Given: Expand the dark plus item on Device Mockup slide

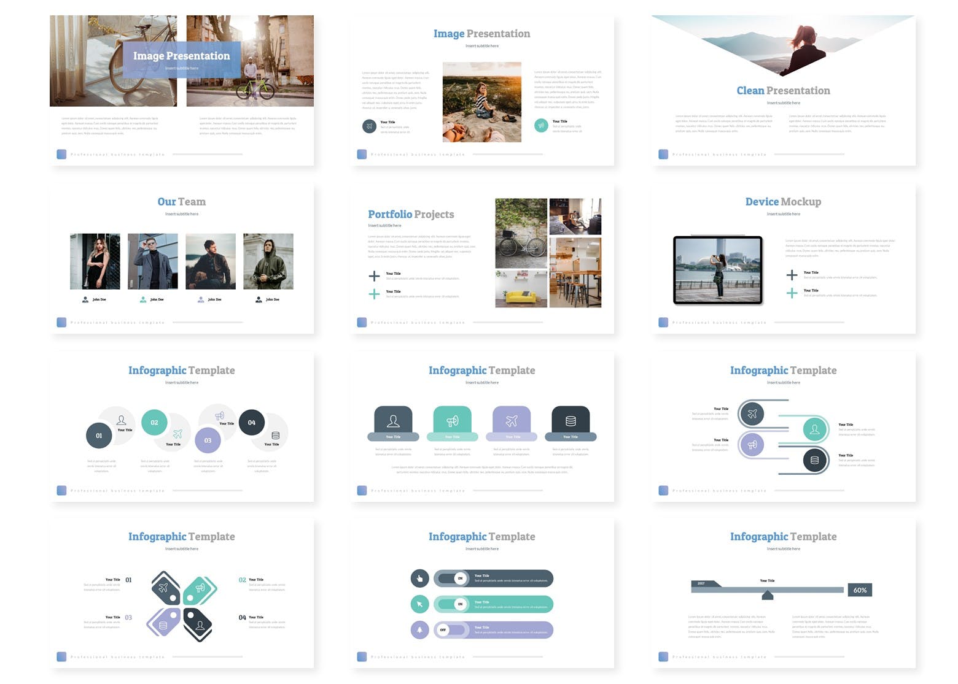Looking at the screenshot, I should 792,275.
